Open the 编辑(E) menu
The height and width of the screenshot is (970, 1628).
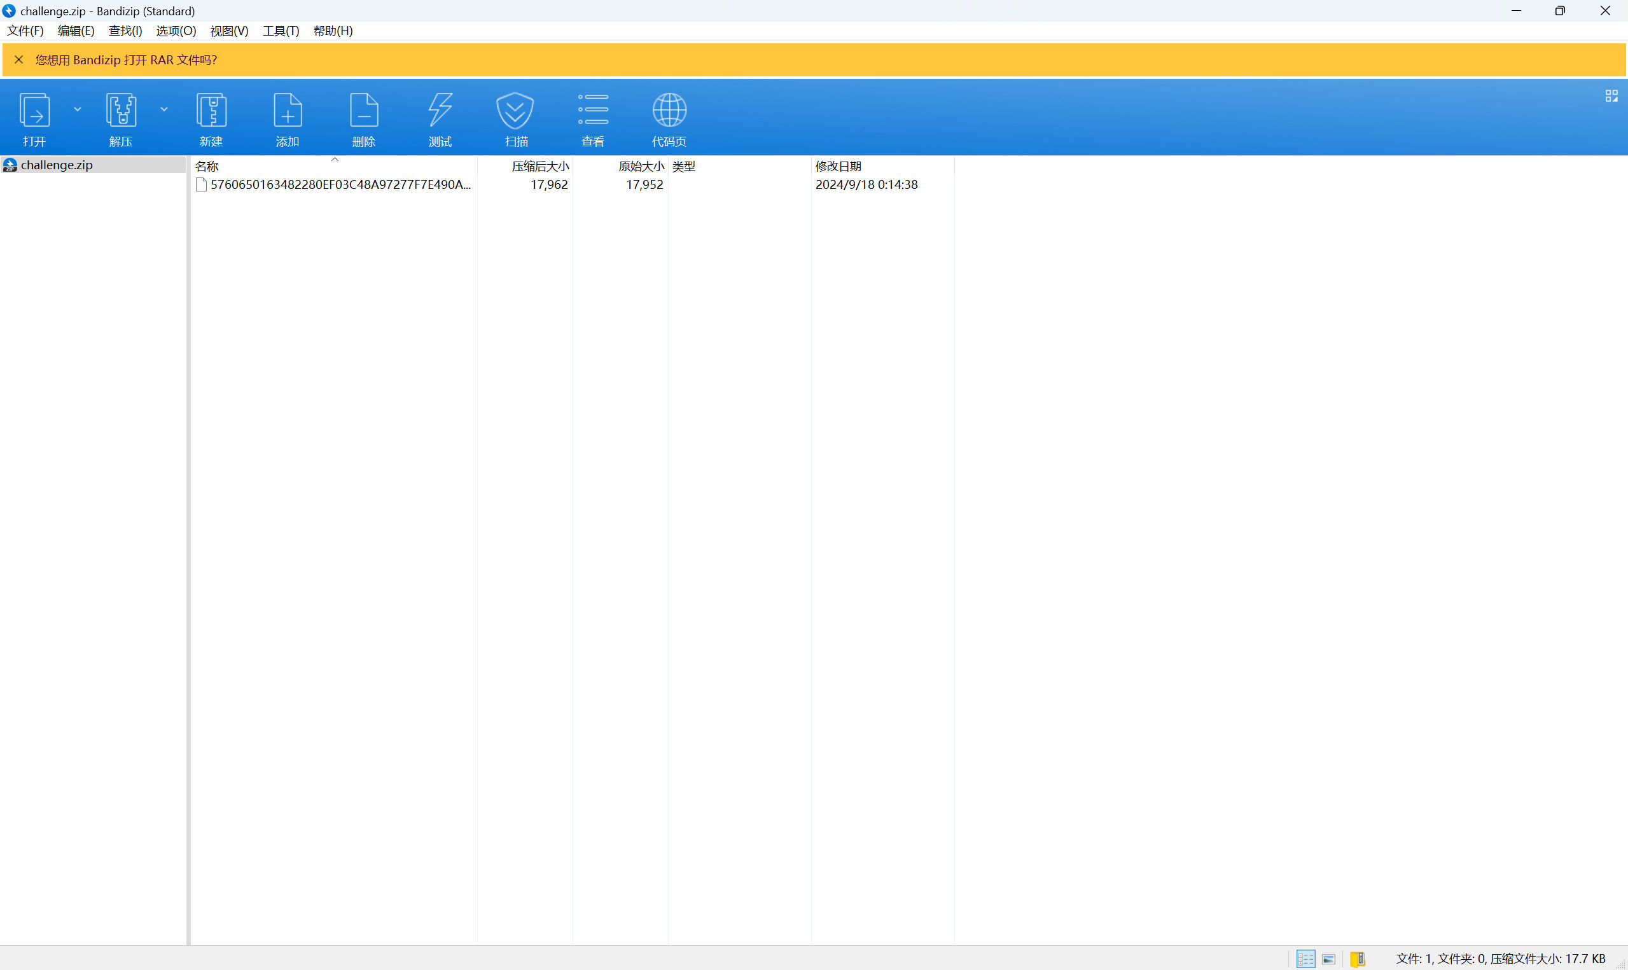76,31
